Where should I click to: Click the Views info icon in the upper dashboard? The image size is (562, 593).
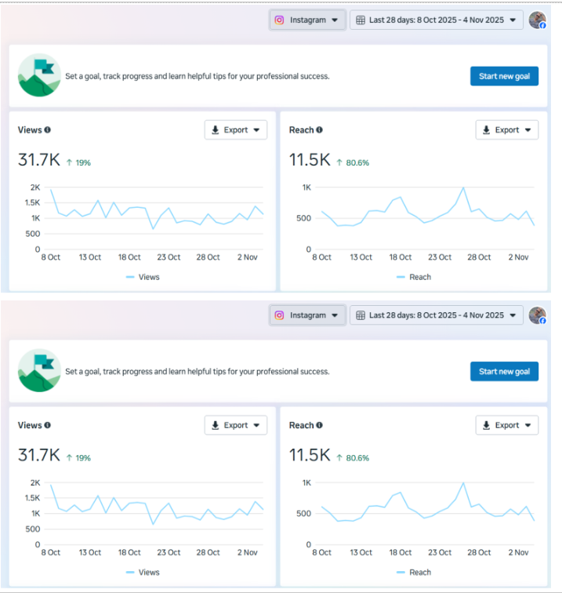tap(47, 130)
